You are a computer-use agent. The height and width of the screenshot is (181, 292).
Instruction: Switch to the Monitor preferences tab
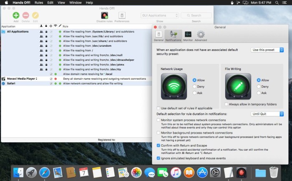(188, 35)
